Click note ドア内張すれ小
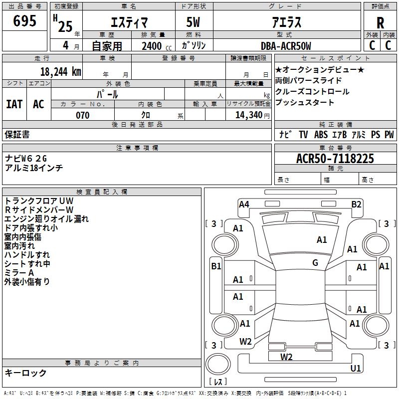Screen dimensions: 399x399 31,228
